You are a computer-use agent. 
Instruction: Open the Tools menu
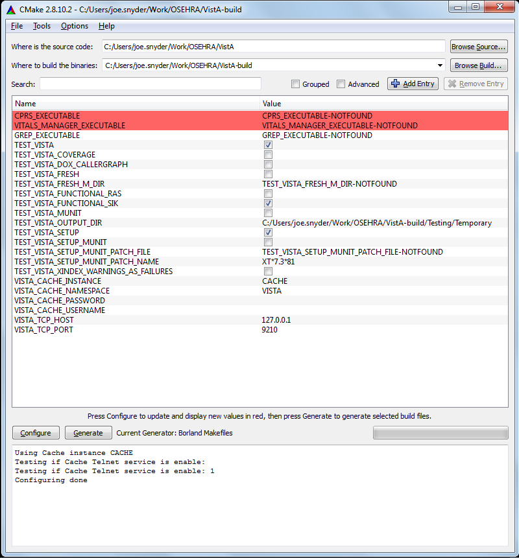coord(42,26)
